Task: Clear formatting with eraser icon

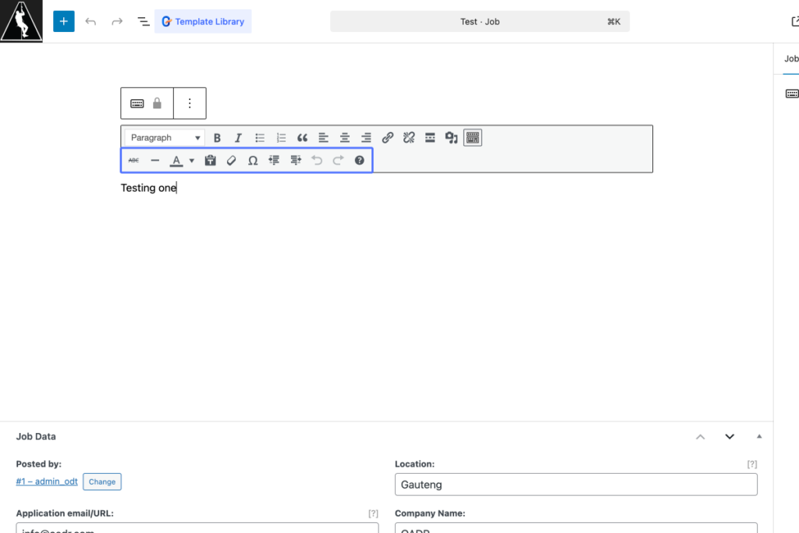Action: 231,161
